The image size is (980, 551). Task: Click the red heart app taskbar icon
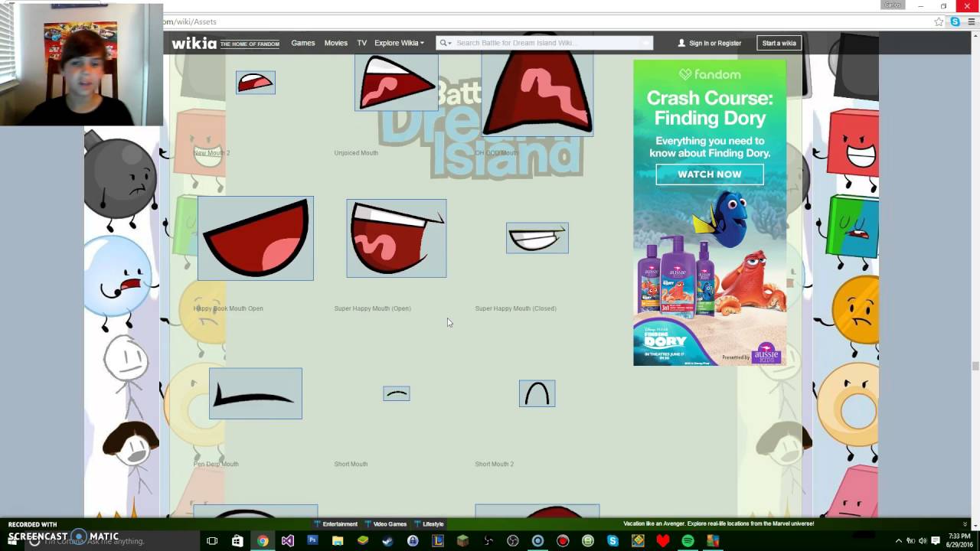click(x=663, y=541)
